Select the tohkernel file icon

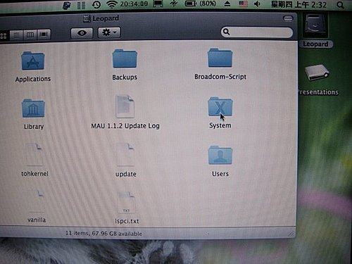pos(34,154)
